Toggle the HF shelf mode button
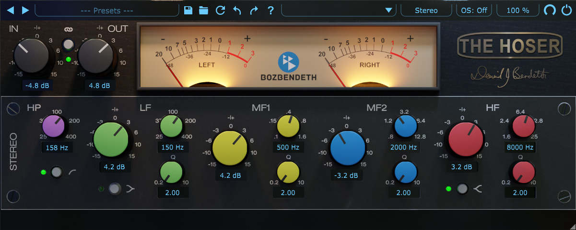The height and width of the screenshot is (230, 576). [x=462, y=188]
